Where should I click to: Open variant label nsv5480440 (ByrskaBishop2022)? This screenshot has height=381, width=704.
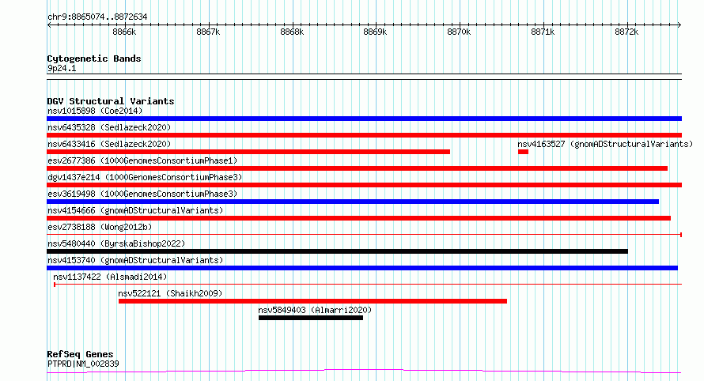pos(116,243)
